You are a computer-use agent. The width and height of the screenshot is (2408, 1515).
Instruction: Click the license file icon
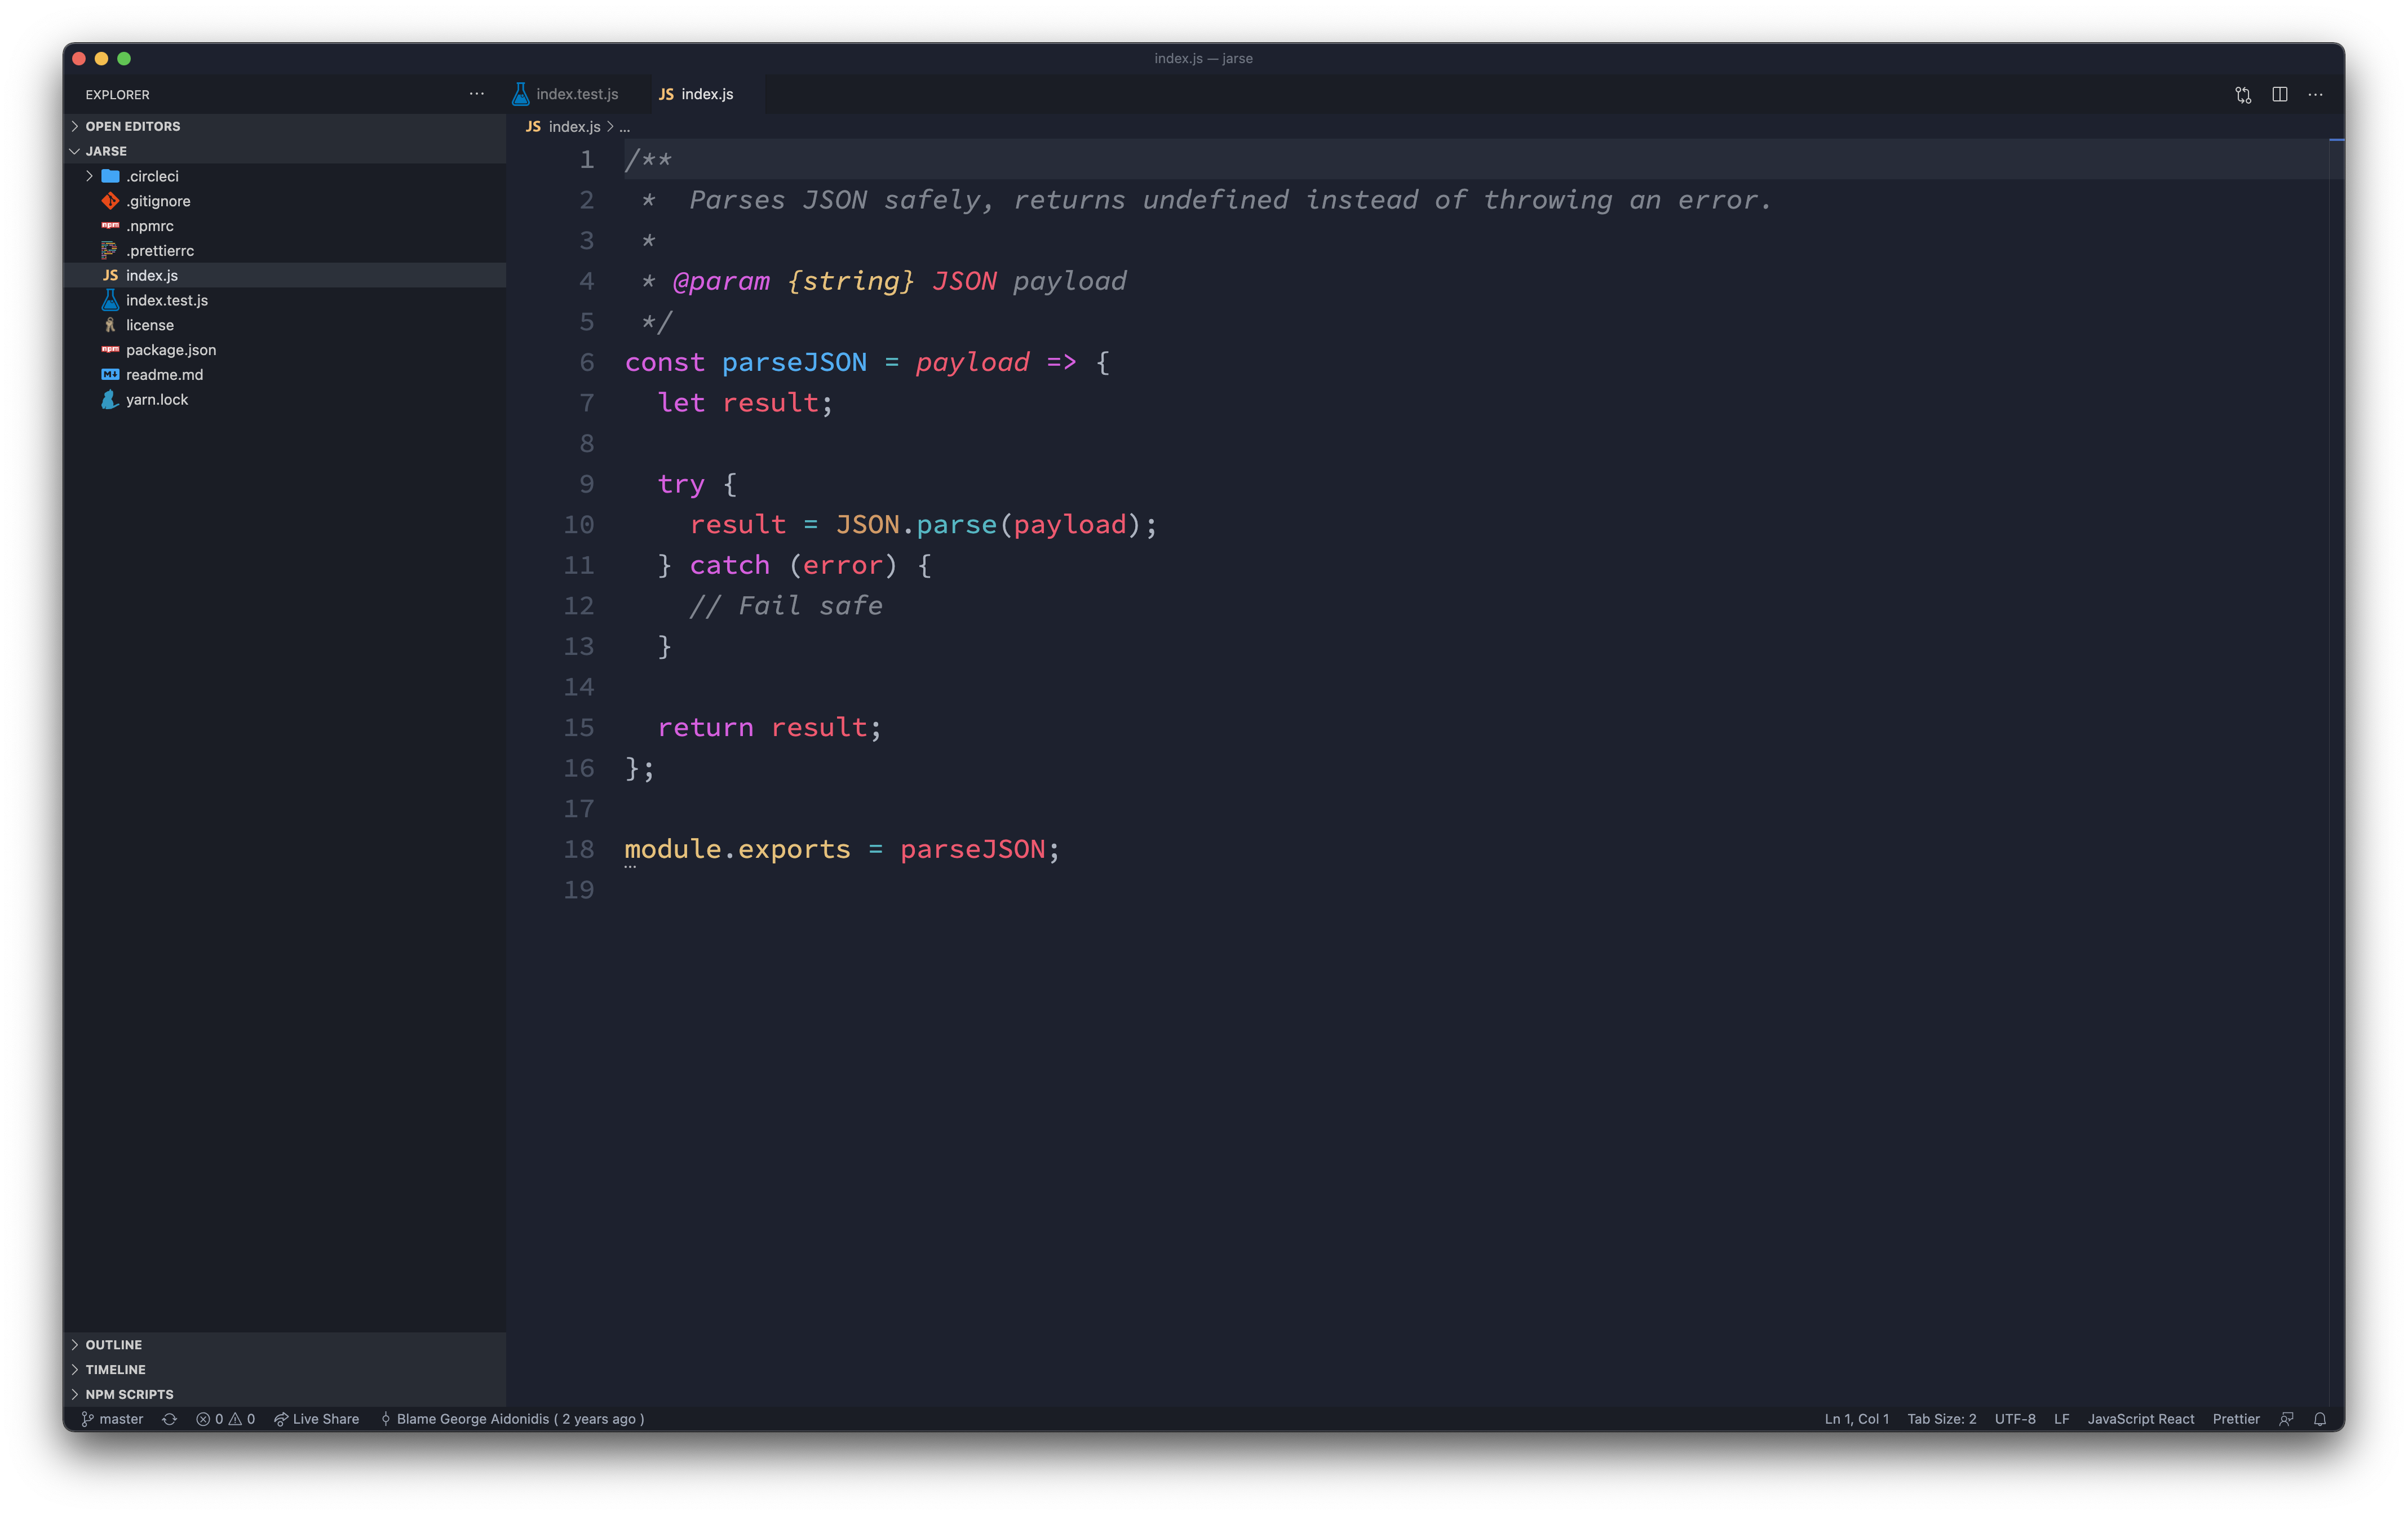click(111, 325)
